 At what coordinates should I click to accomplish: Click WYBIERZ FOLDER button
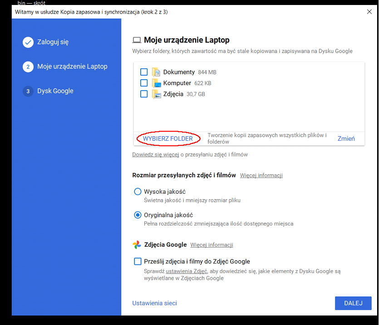click(168, 139)
